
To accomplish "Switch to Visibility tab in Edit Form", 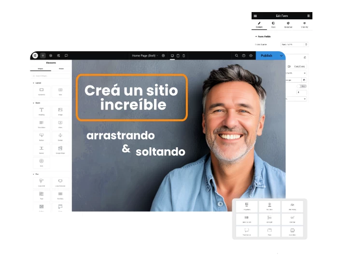I will click(304, 25).
